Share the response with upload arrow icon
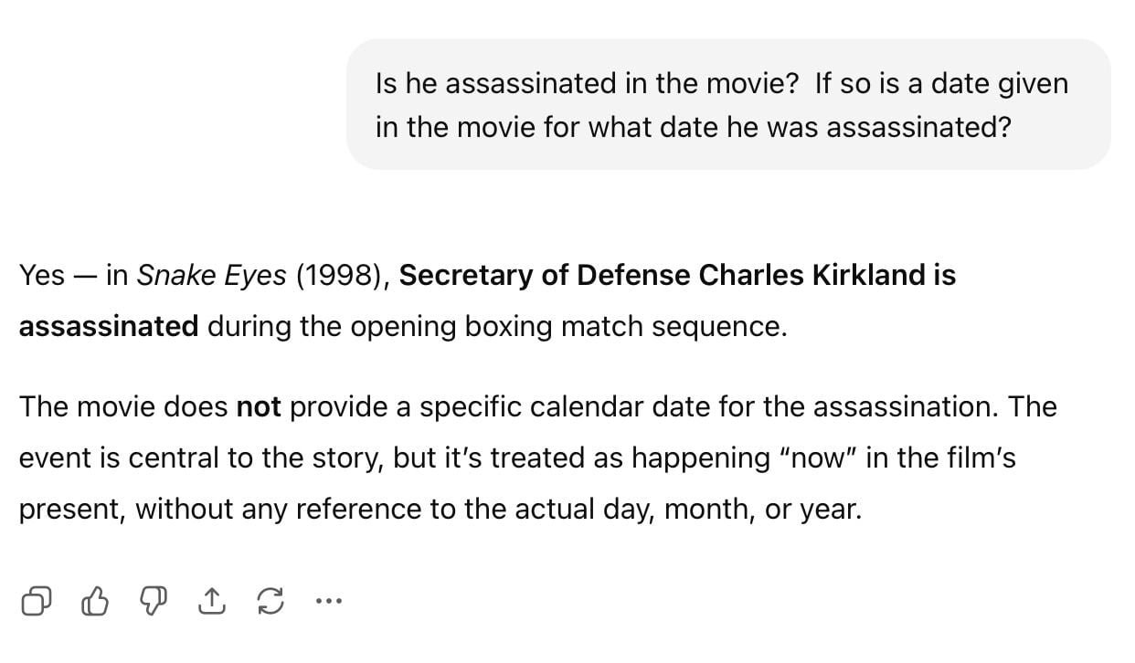 211,601
